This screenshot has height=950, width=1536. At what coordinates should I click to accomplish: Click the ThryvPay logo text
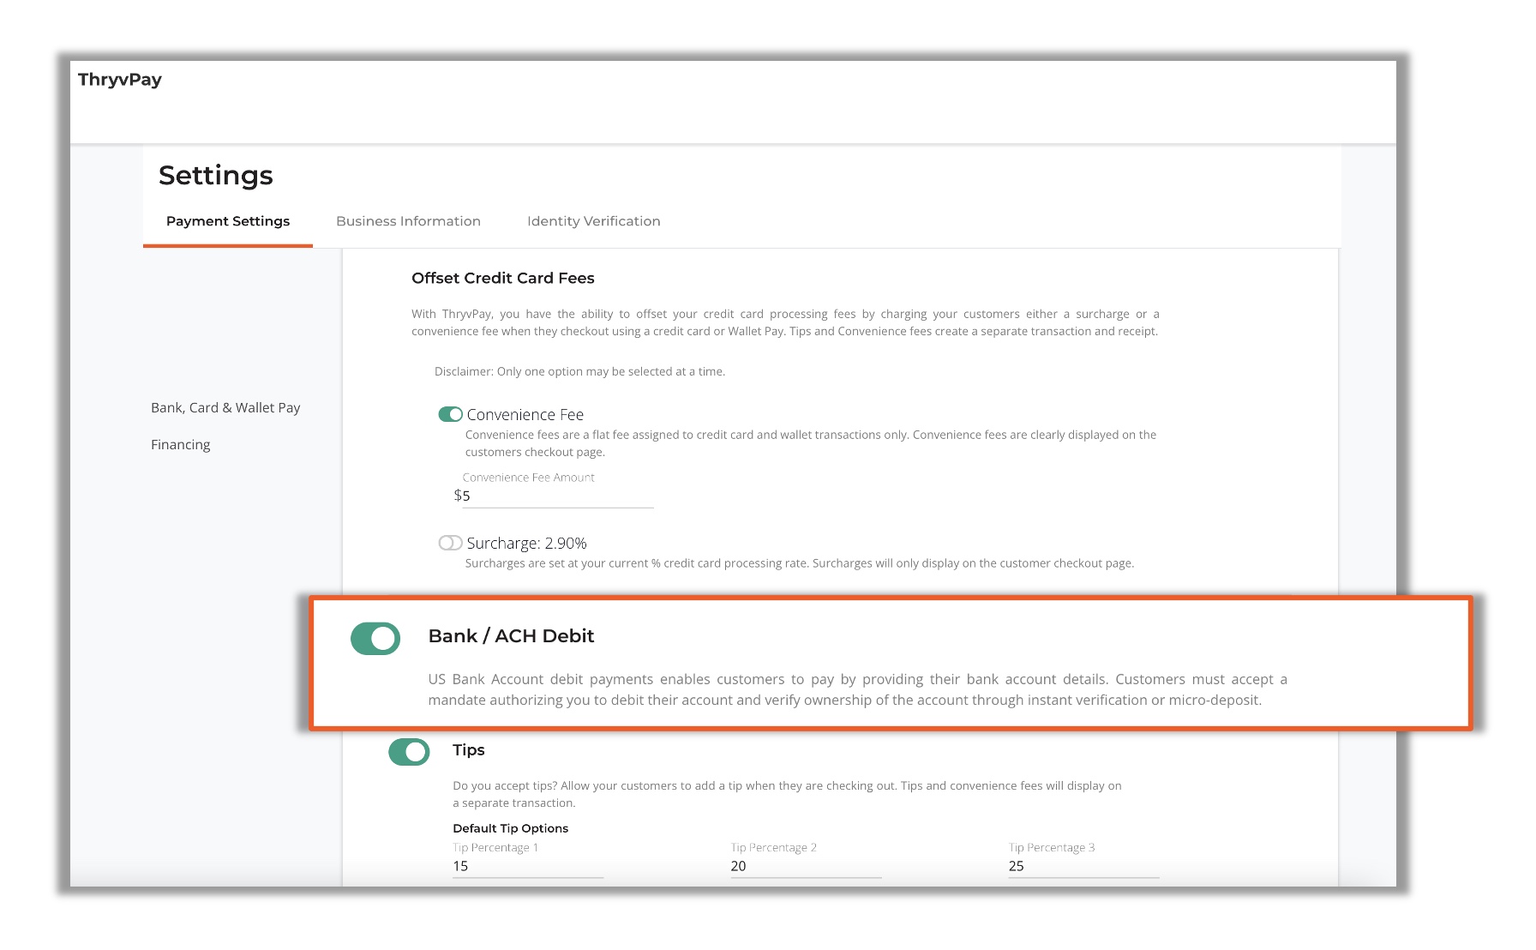pos(120,80)
